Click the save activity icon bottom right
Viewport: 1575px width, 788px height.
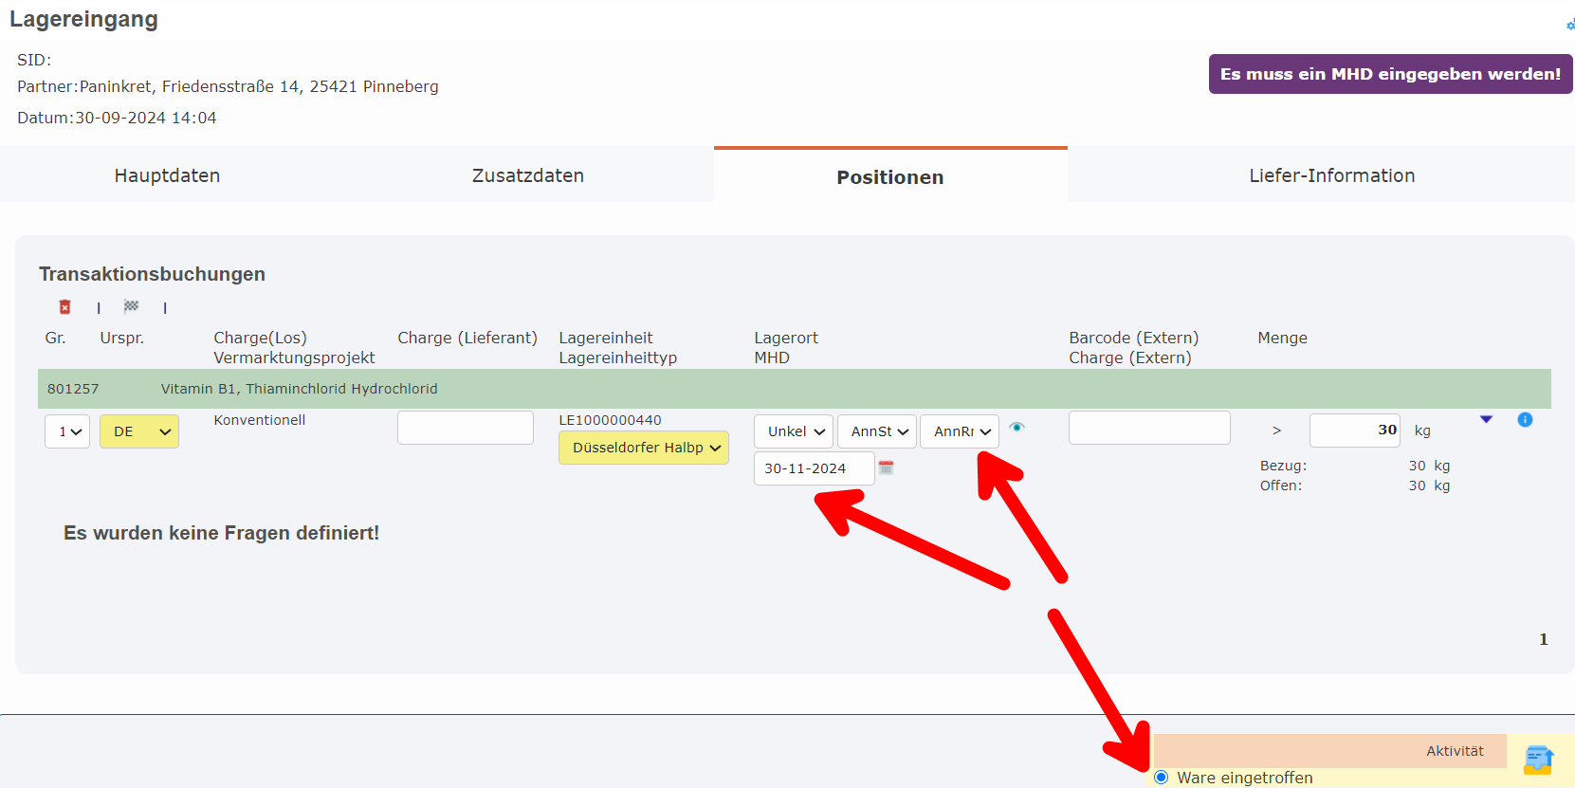click(1537, 760)
